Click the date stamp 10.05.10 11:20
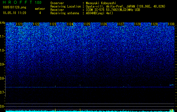Screen dimensions: 177x112 pos(14,13)
